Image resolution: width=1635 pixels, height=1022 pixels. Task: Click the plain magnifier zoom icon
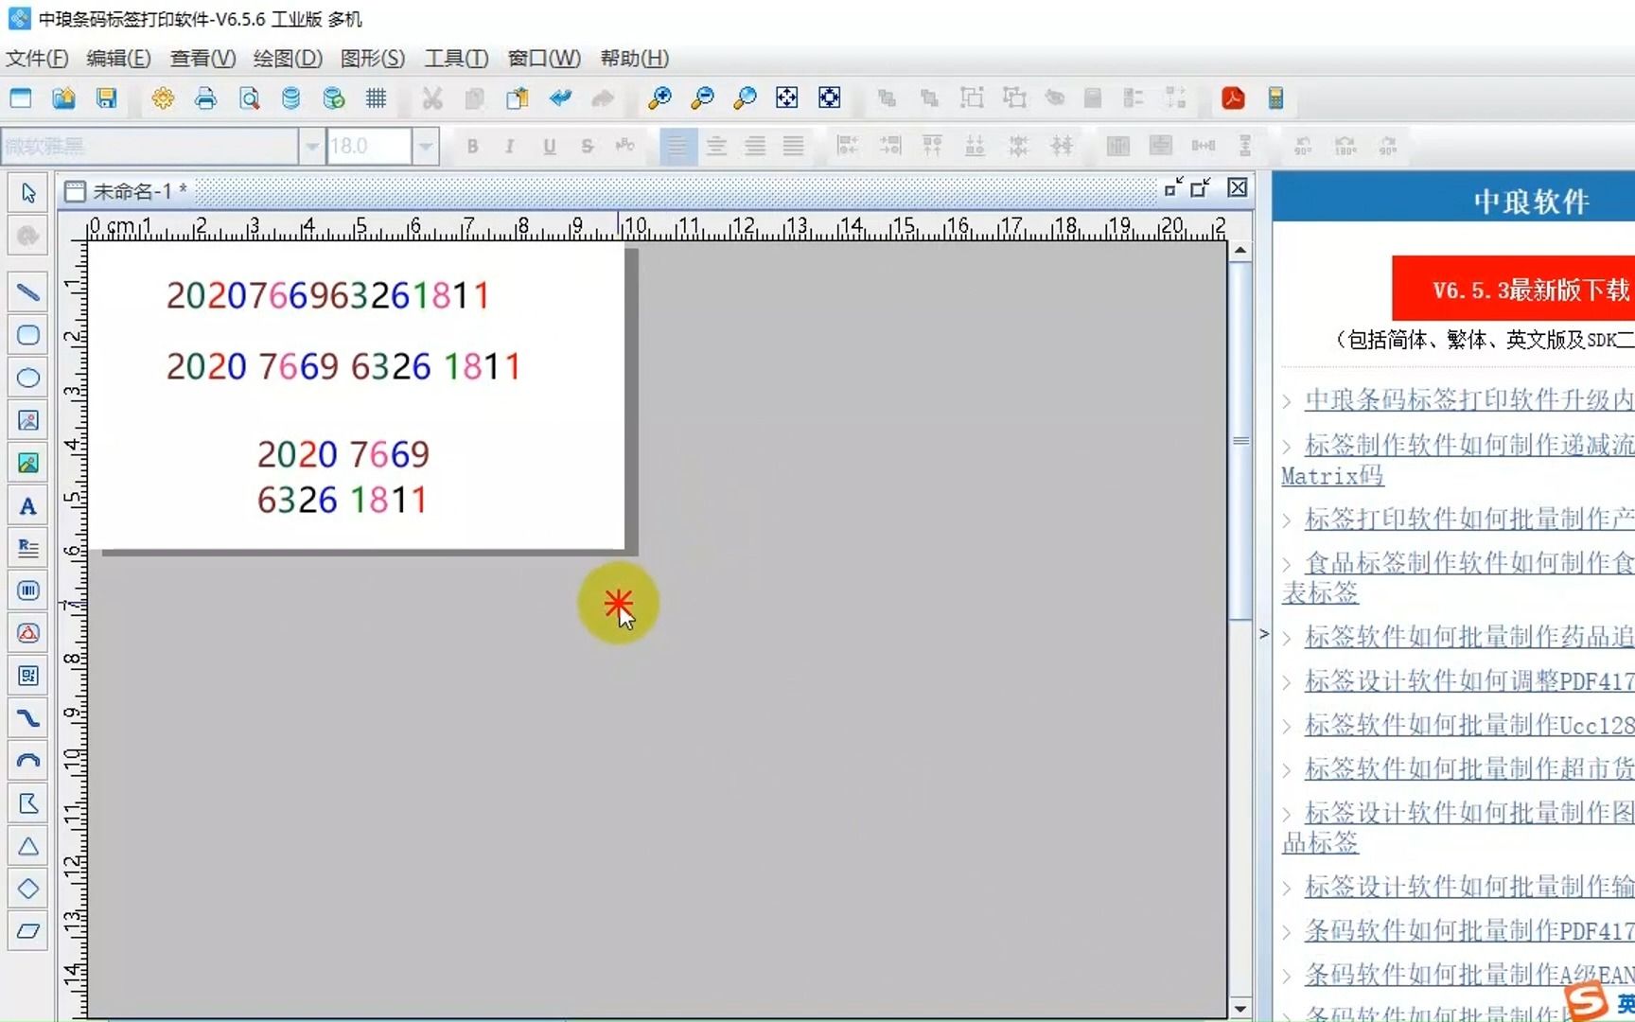745,98
